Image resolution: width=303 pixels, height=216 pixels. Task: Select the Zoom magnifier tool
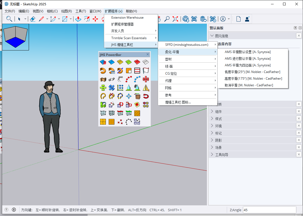(x=167, y=19)
